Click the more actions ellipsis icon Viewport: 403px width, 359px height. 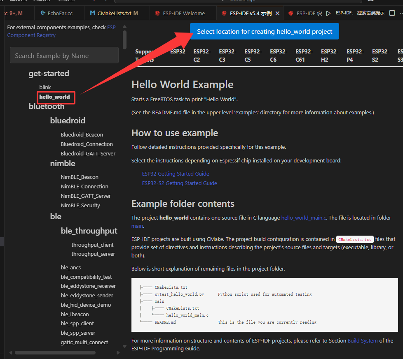click(x=401, y=13)
